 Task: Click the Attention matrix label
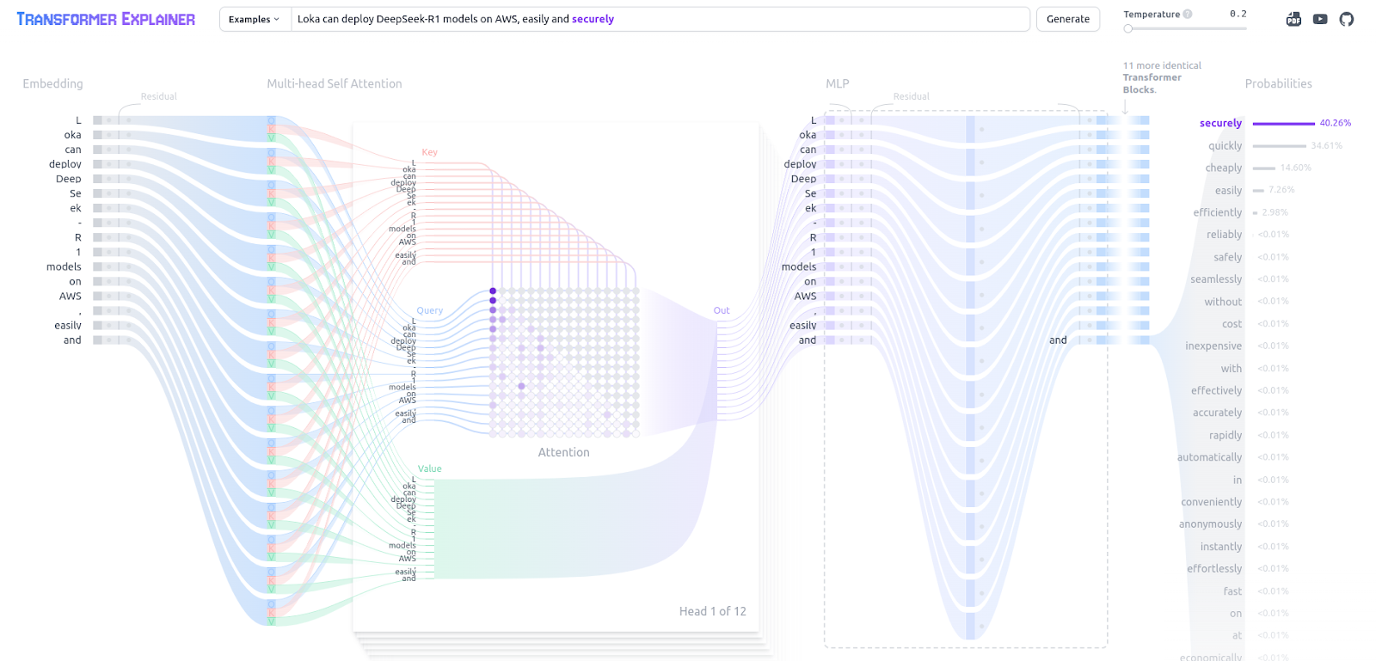(564, 452)
